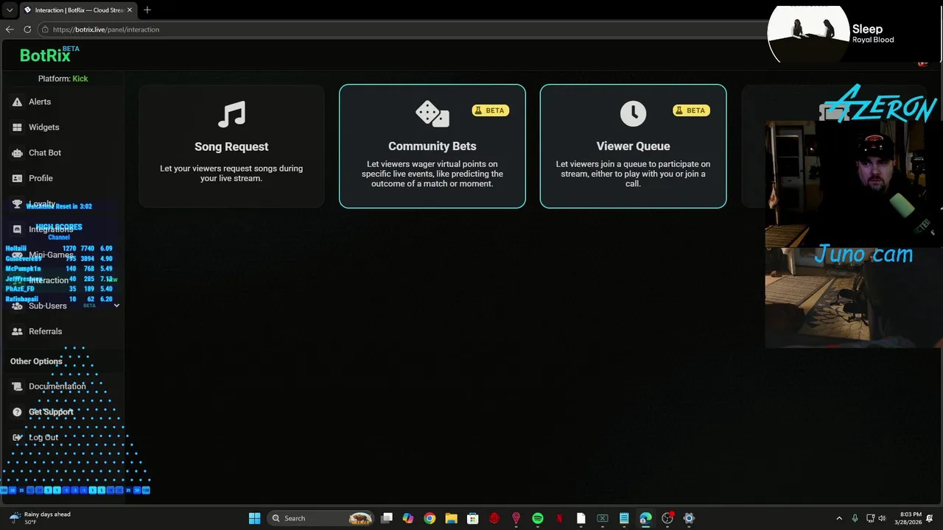Click the Referrals people icon

coord(17,331)
